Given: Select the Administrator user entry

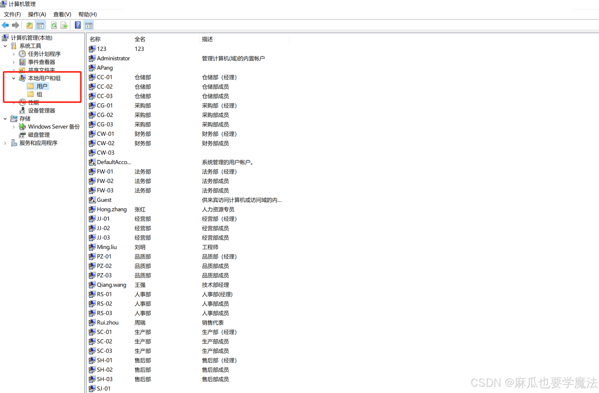Looking at the screenshot, I should [x=113, y=58].
